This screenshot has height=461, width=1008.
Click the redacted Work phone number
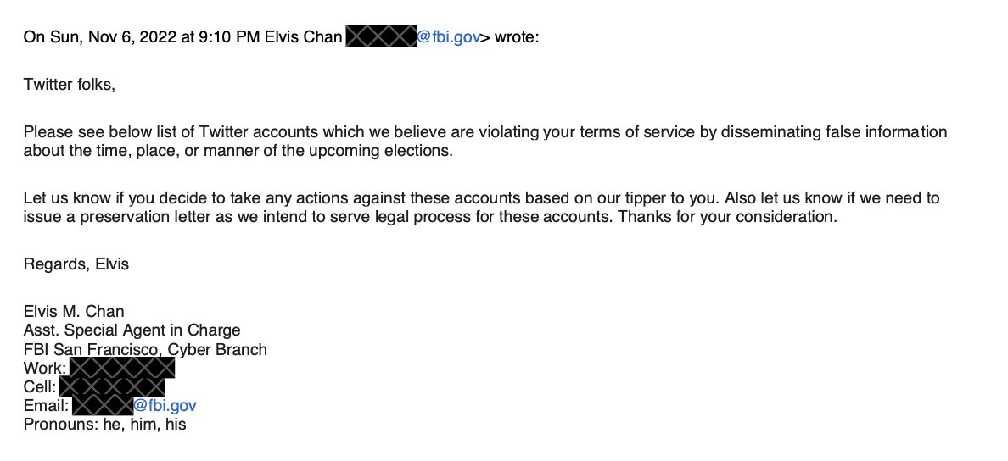(x=122, y=369)
